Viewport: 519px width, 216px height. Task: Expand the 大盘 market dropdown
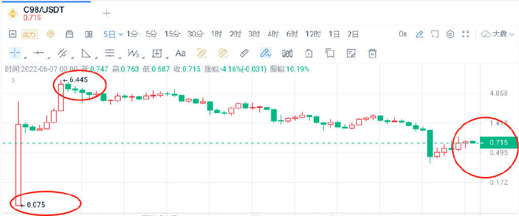point(498,34)
